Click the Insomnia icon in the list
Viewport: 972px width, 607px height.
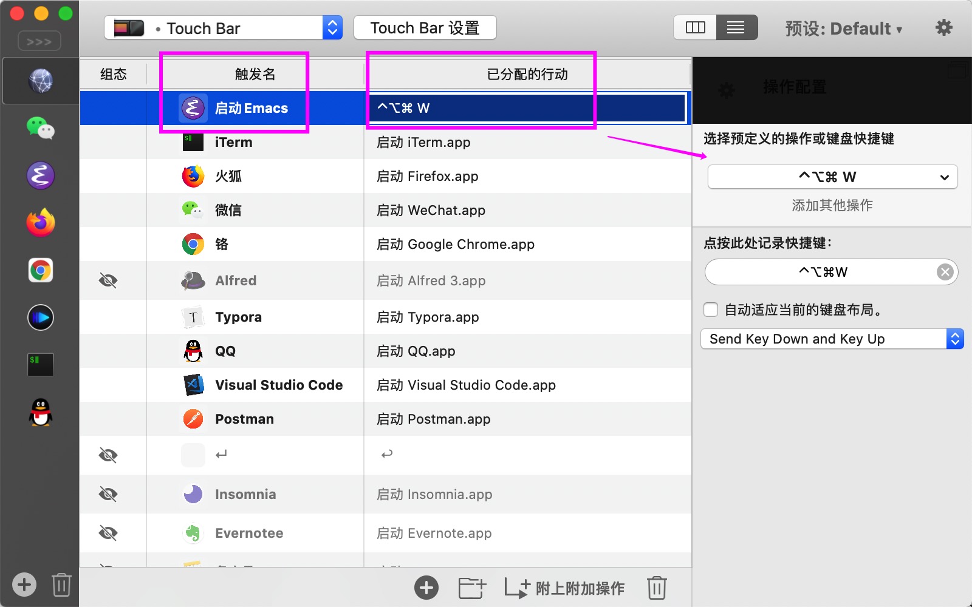click(x=193, y=494)
